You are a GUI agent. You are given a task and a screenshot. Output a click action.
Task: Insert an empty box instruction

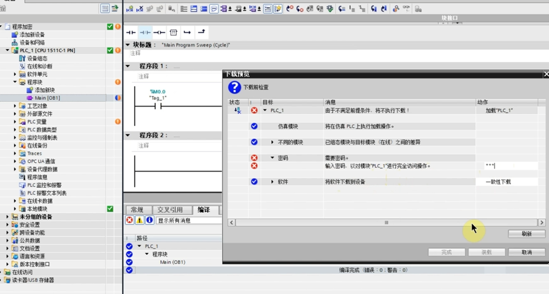(173, 32)
